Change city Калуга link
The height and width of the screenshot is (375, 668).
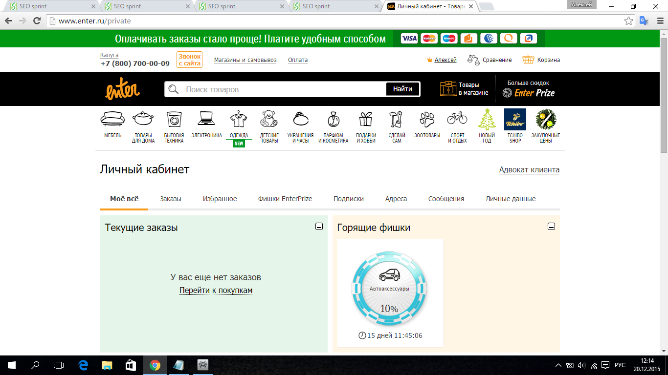[110, 55]
